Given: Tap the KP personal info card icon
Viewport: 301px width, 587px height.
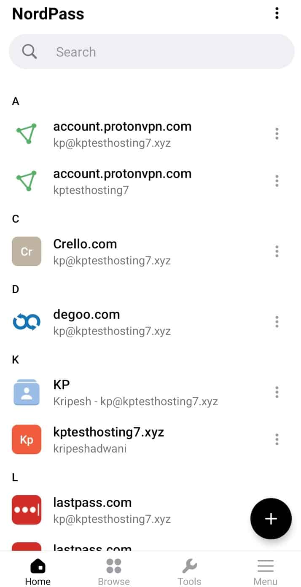Looking at the screenshot, I should [27, 392].
